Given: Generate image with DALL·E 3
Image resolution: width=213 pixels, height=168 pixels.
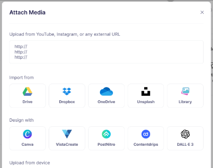Looking at the screenshot, I should [185, 138].
